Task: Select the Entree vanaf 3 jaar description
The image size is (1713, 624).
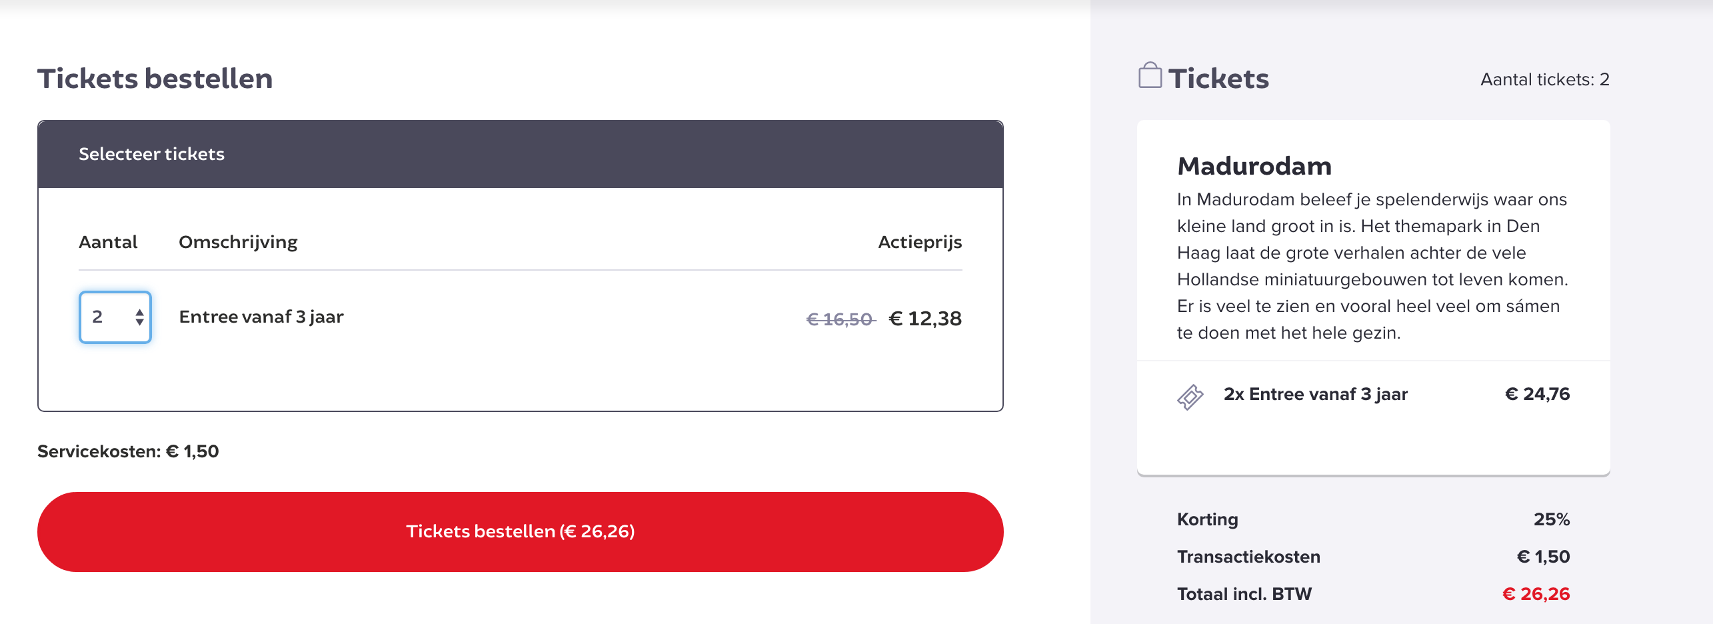Action: 261,317
